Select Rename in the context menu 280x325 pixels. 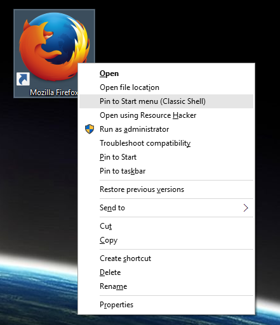point(166,286)
